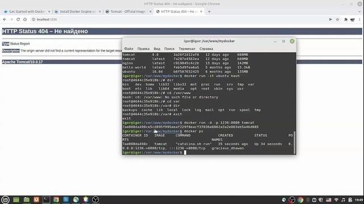Close terminal with green X button

(292, 41)
